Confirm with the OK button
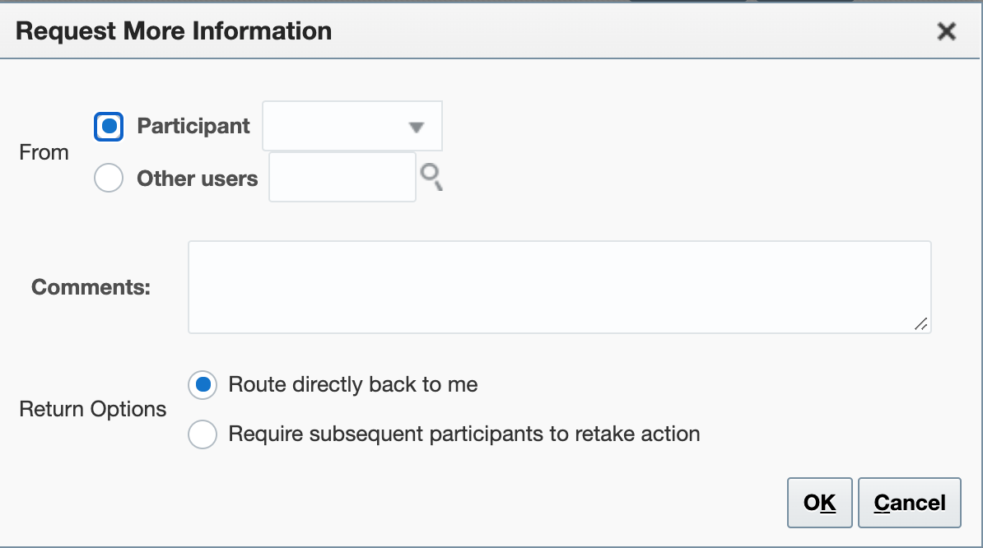The image size is (983, 548). [x=819, y=503]
